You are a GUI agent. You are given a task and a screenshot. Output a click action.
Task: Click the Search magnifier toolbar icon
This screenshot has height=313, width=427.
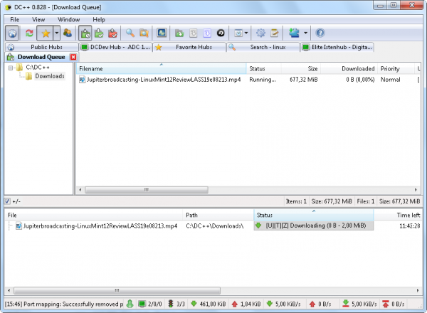[x=130, y=33]
